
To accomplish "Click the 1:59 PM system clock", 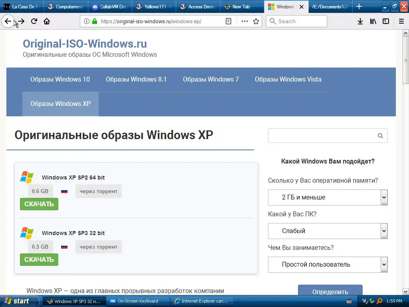I will [x=394, y=301].
